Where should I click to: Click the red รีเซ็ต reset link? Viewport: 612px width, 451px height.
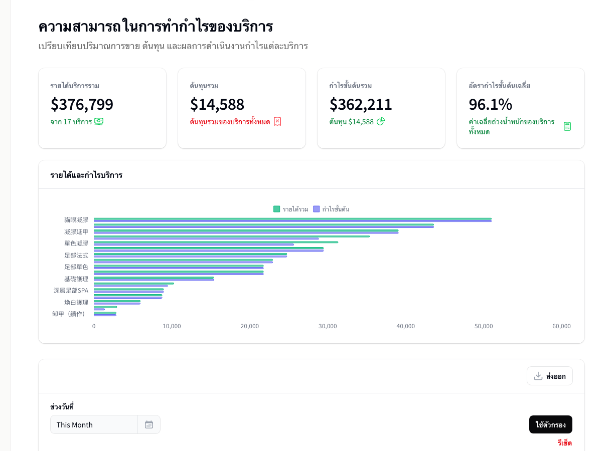[x=564, y=443]
